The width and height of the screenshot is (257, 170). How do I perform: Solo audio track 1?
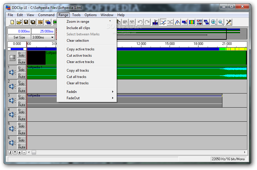(x=21, y=69)
